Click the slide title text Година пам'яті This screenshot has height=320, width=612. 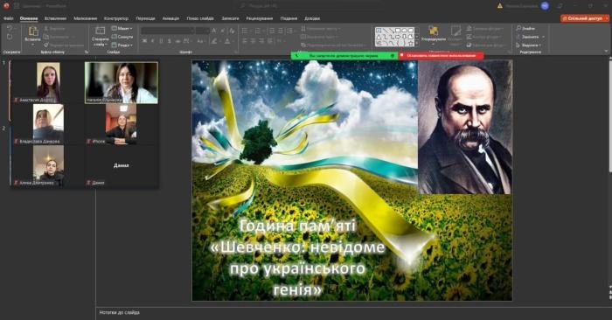[x=297, y=226]
